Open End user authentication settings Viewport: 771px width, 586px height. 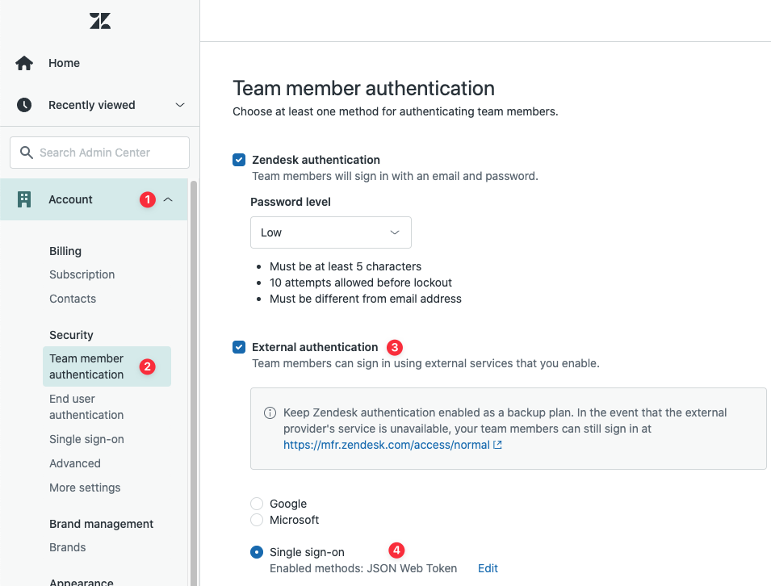[86, 407]
